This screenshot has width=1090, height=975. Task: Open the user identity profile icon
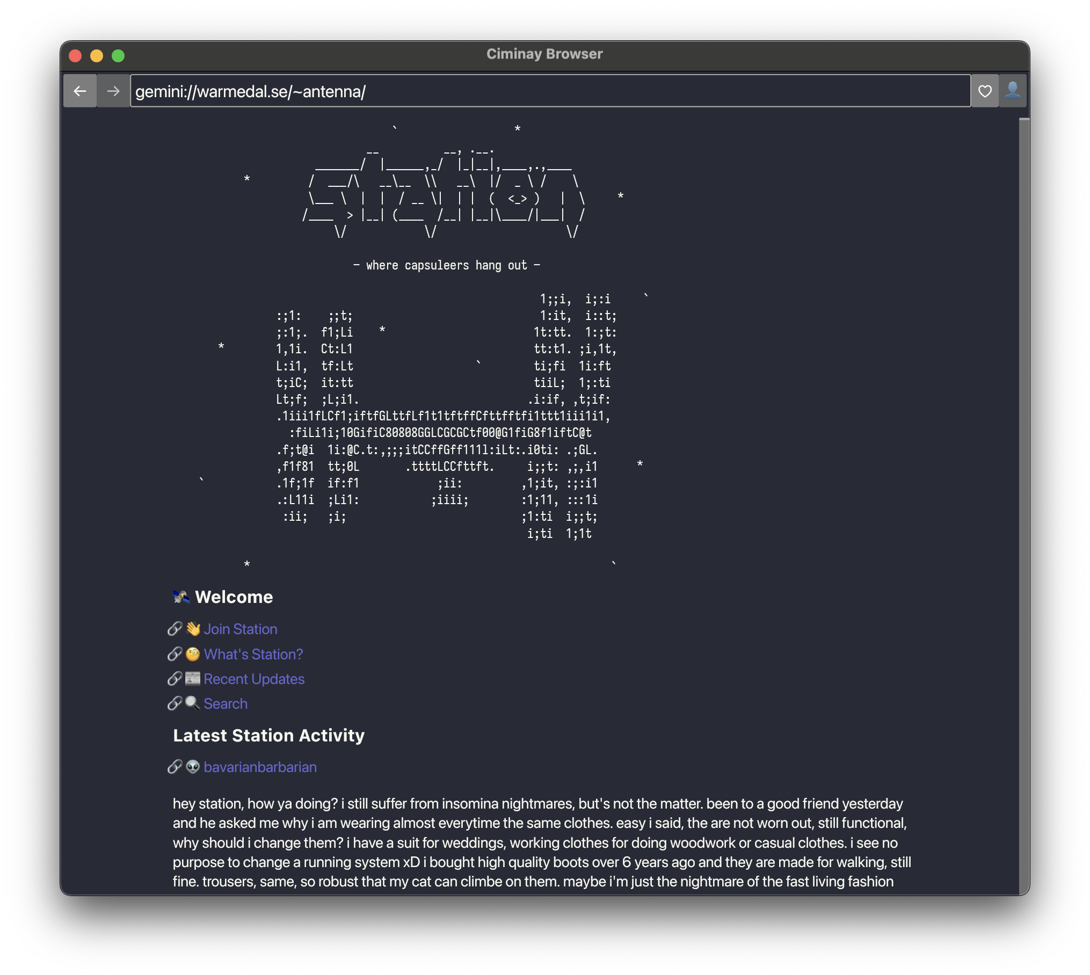point(1013,91)
